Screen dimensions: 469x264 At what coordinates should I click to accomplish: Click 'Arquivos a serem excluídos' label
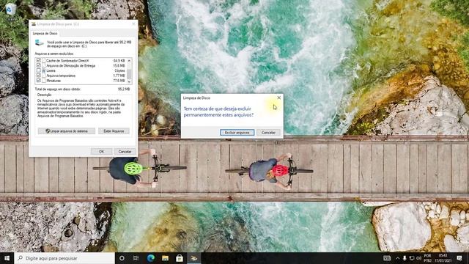click(x=54, y=54)
